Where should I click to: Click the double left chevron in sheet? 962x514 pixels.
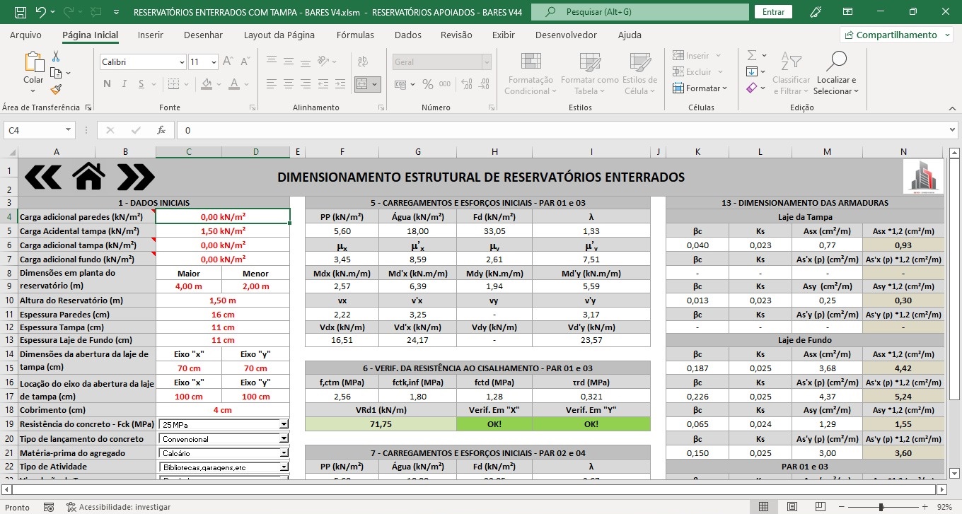[x=42, y=177]
